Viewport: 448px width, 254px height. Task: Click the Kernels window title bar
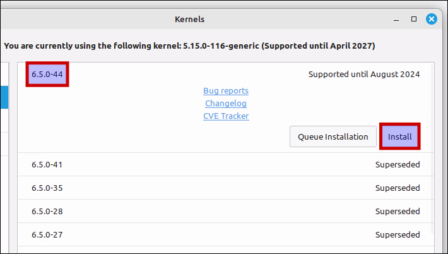(x=189, y=19)
